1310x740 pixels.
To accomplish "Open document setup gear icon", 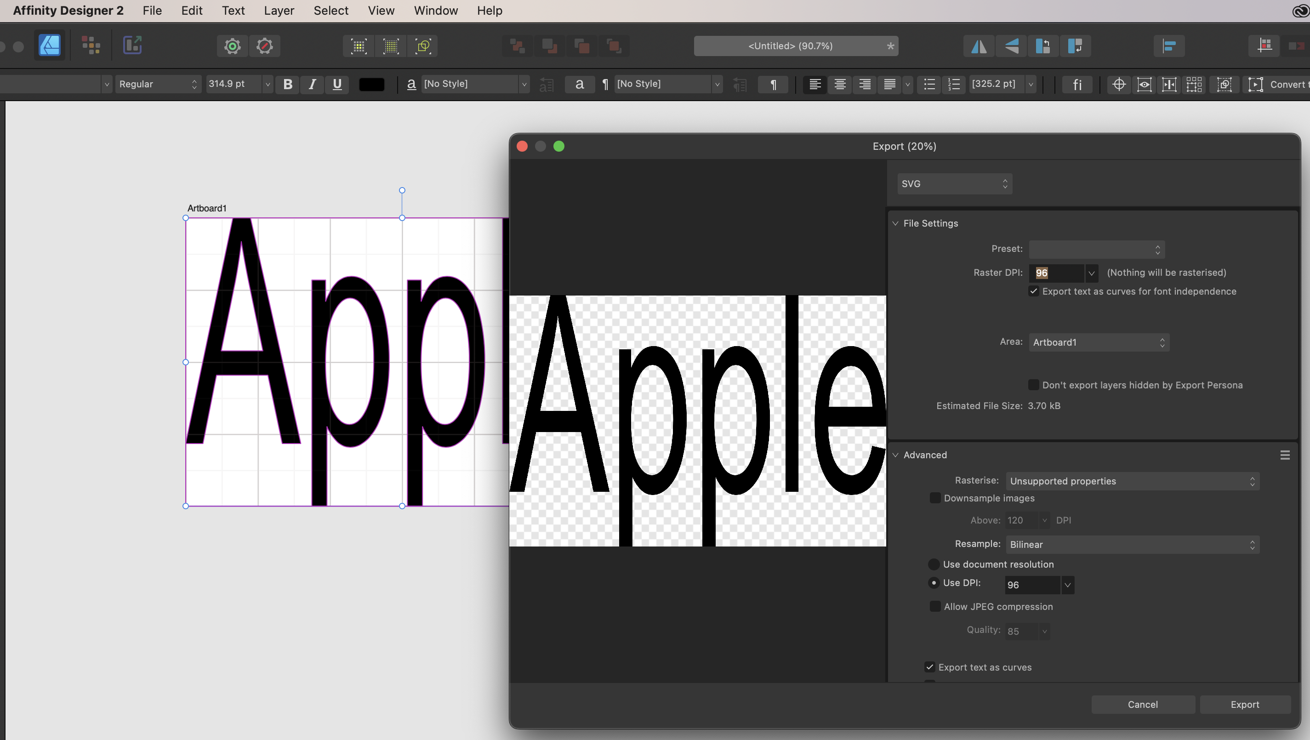I will tap(233, 46).
